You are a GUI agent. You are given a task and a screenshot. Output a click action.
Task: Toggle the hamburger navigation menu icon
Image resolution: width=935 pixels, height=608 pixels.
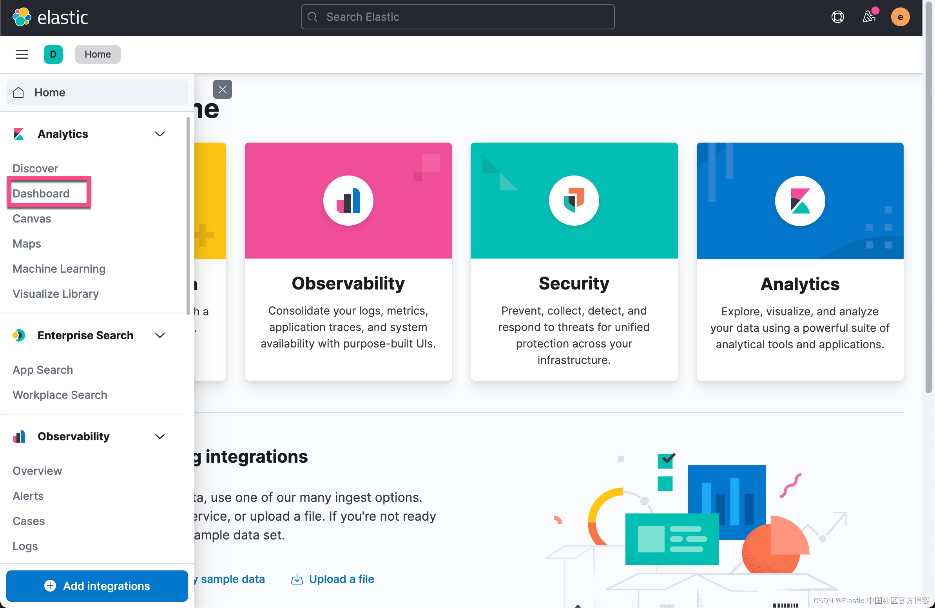click(22, 54)
